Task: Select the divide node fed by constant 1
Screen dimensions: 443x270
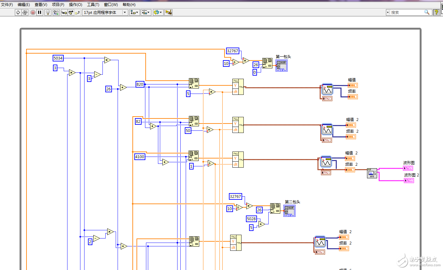Action: pos(211,163)
